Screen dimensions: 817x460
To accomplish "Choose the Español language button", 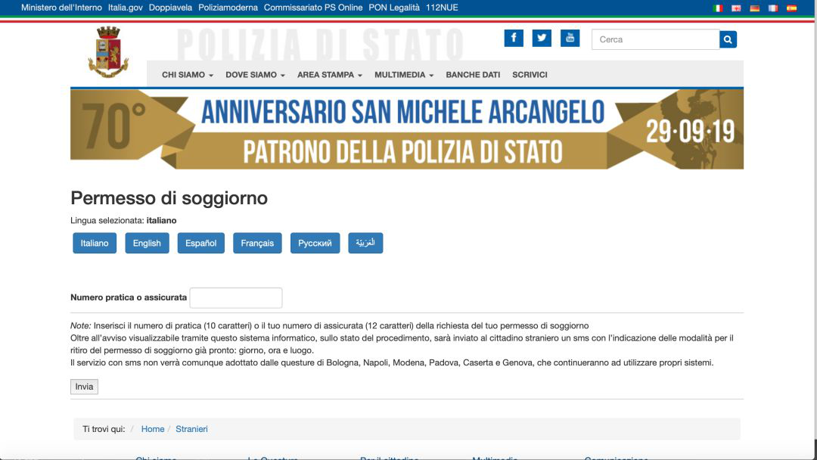I will [x=200, y=244].
